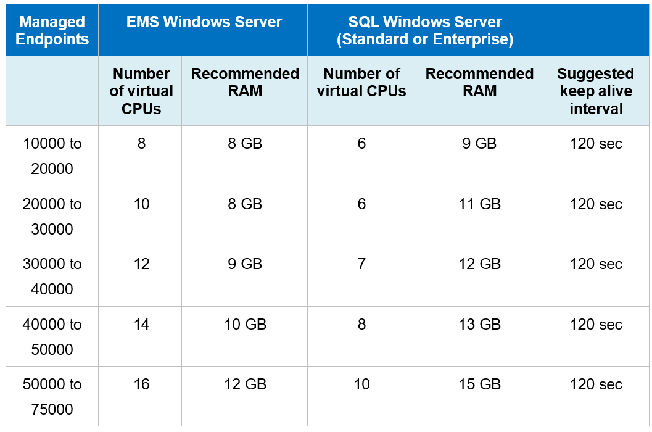Select the 120 sec cell for 50000 to 75000
Screen dimensions: 652x432
[596, 384]
